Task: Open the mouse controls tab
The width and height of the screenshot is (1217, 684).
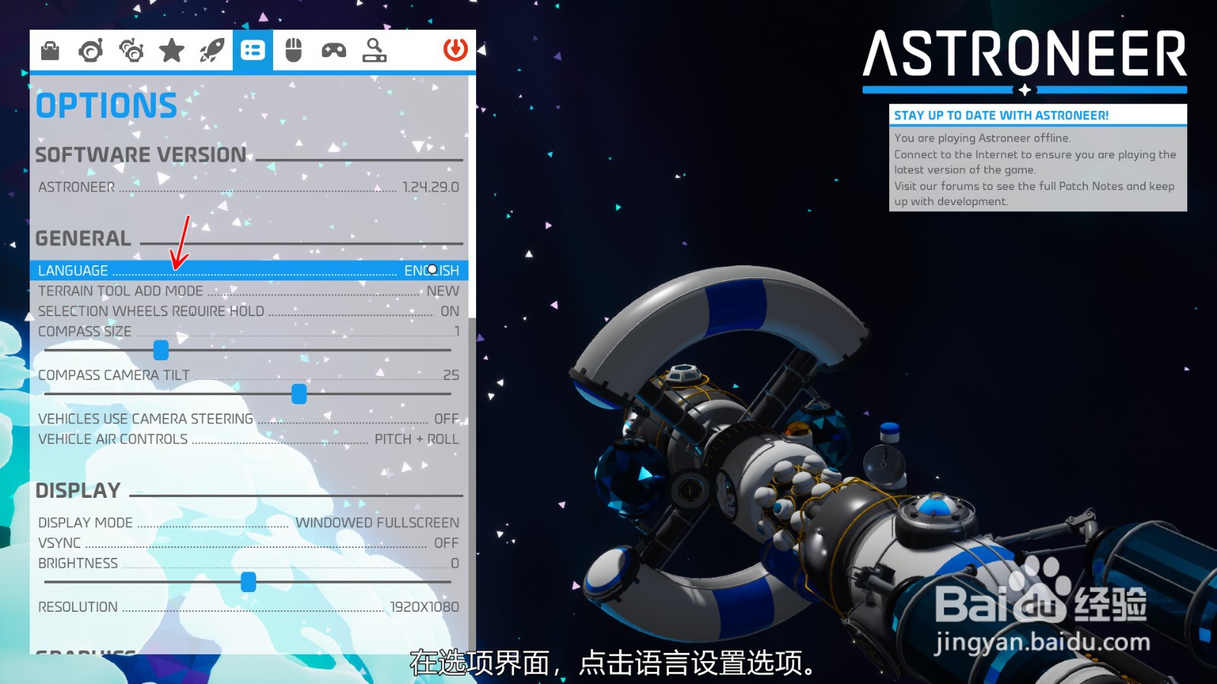Action: [293, 51]
